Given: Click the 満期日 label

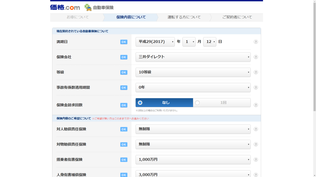Looking at the screenshot, I should click(62, 42).
